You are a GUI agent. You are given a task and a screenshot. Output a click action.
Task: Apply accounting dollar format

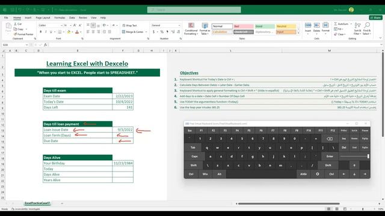click(x=154, y=32)
